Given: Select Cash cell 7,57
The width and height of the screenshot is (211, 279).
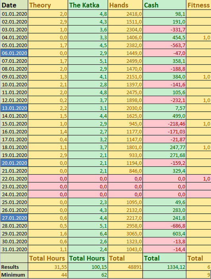Looking at the screenshot, I should tap(165, 108).
